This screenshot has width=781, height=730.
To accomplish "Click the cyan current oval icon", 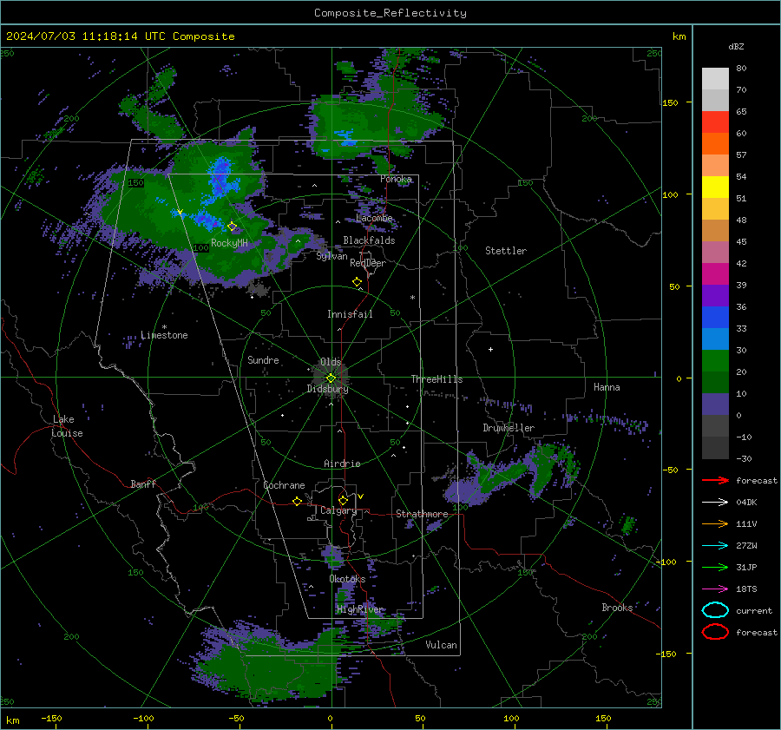I will tap(715, 610).
